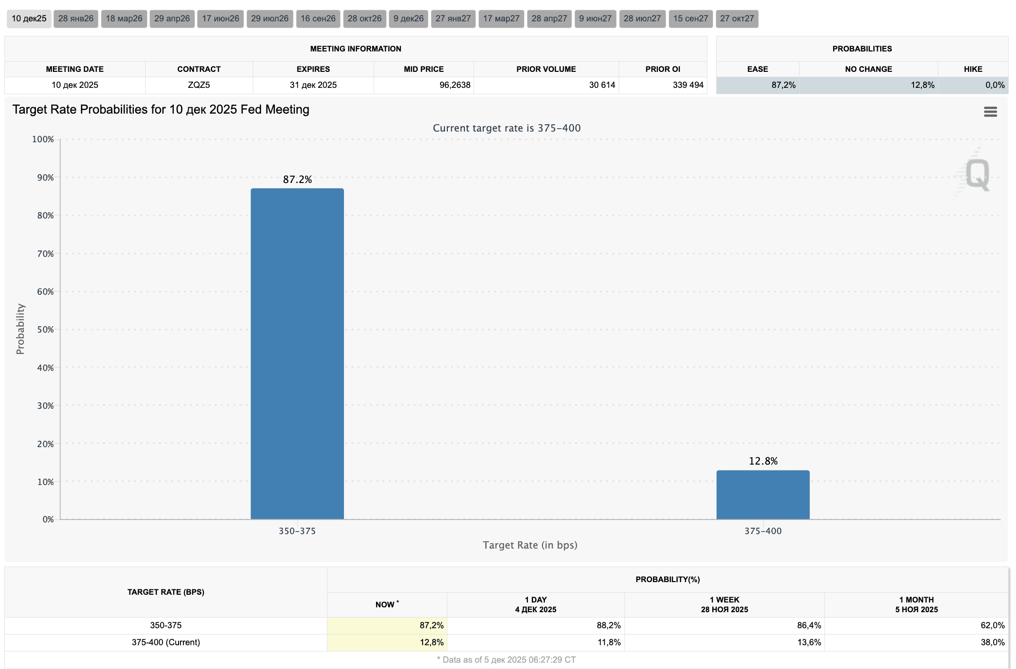
Task: Click the NO CHANGE cell 12,8%
Action: coord(869,85)
